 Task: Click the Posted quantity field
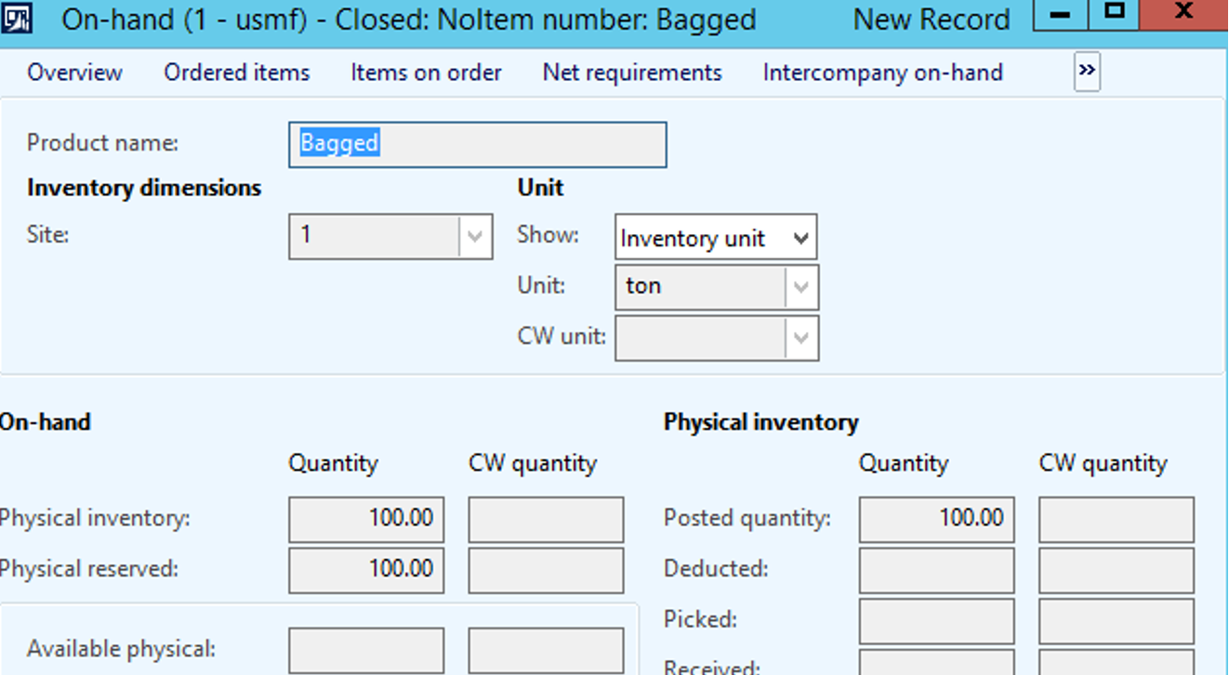coord(935,519)
